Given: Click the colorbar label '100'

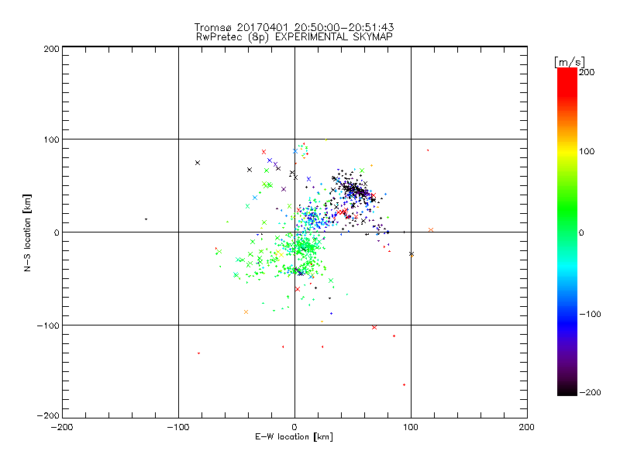Looking at the screenshot, I should (x=587, y=151).
